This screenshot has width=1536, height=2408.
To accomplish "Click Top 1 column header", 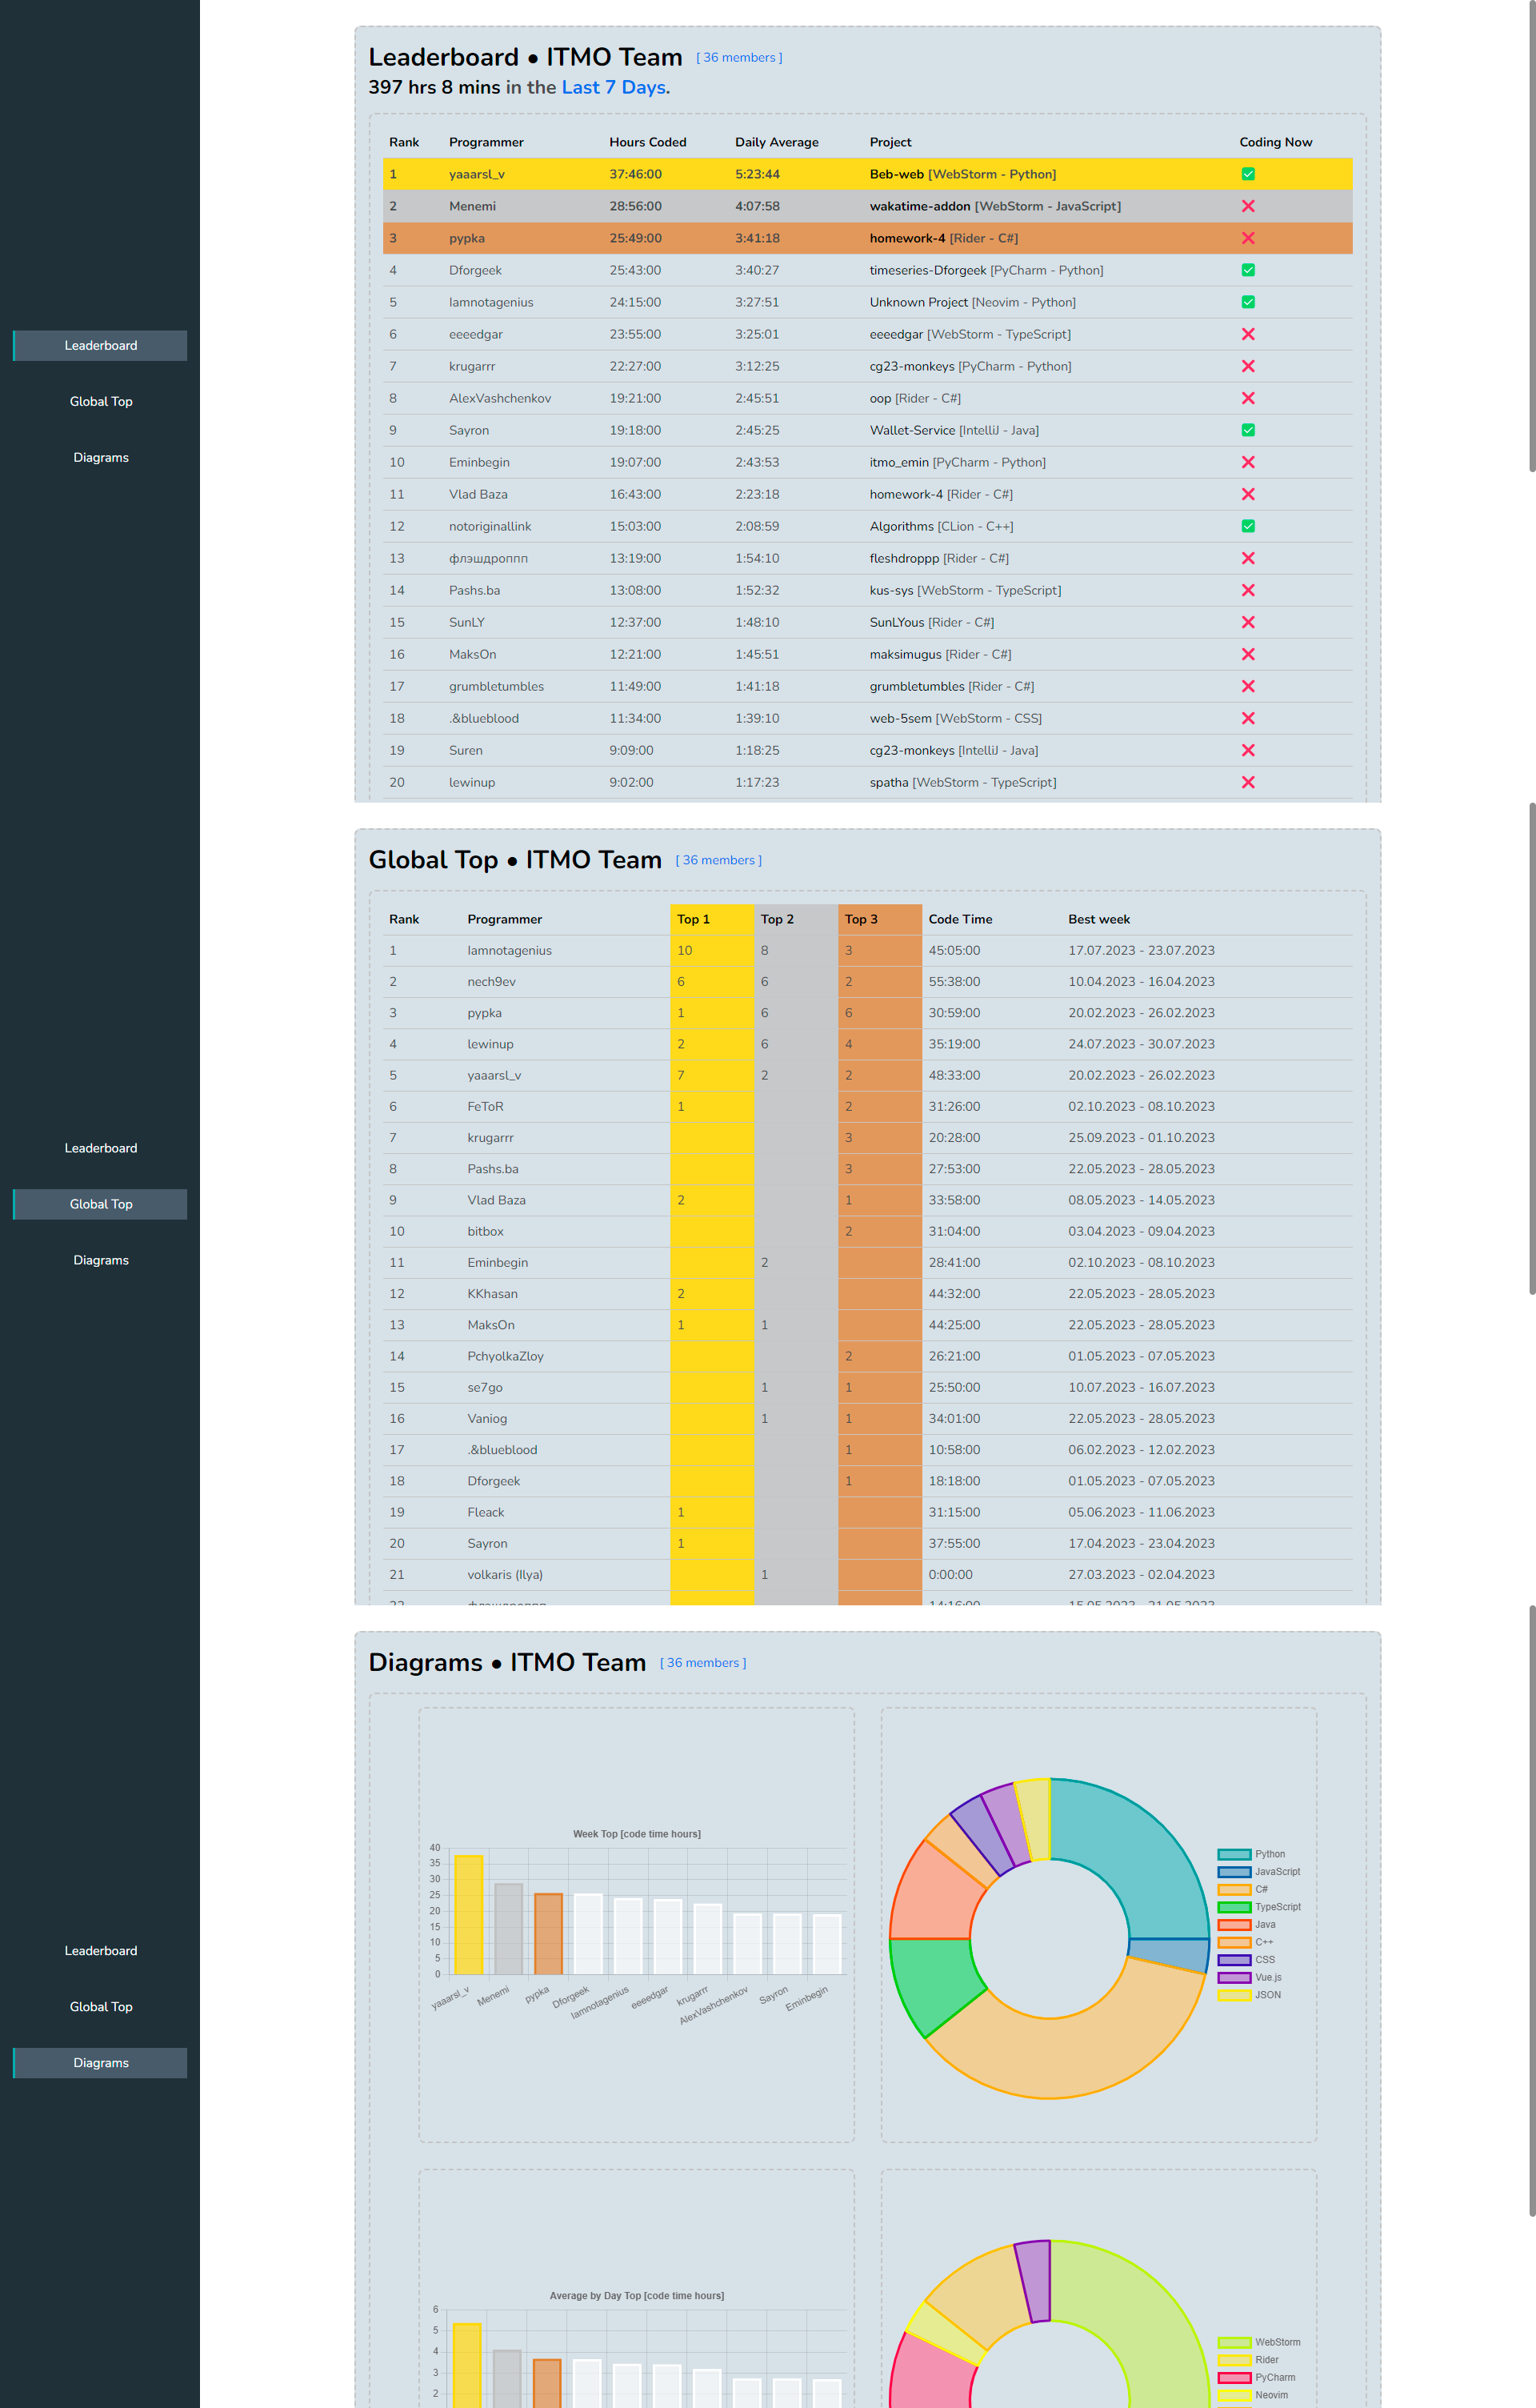I will click(x=694, y=919).
